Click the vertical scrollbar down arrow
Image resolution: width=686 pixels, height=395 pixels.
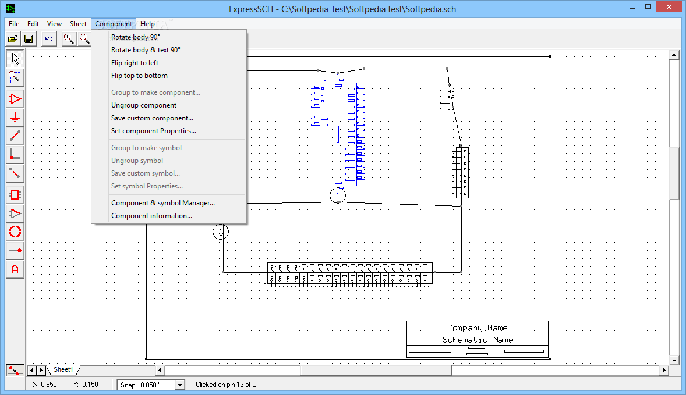(674, 361)
